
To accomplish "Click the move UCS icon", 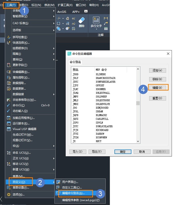I will tap(9, 164).
